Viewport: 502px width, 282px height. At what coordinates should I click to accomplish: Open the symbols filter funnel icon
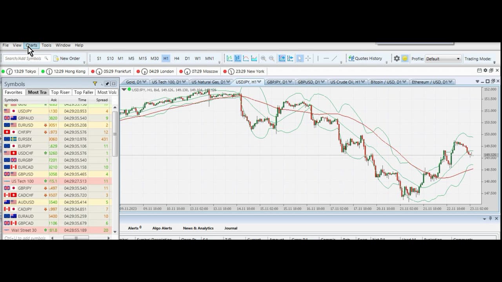point(95,84)
